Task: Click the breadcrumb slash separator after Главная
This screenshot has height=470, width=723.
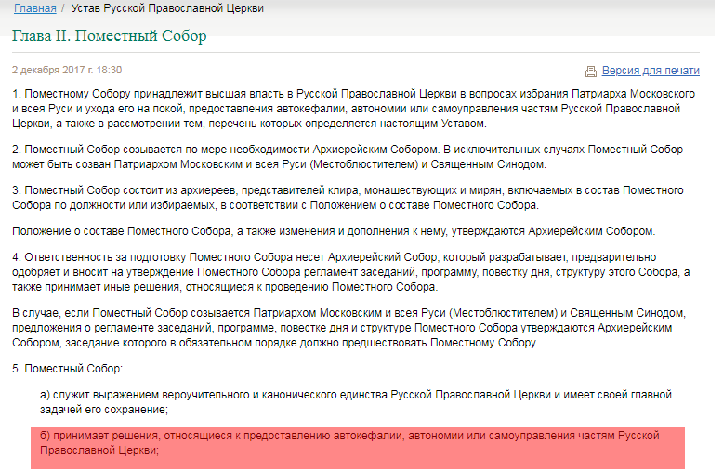Action: pos(63,8)
